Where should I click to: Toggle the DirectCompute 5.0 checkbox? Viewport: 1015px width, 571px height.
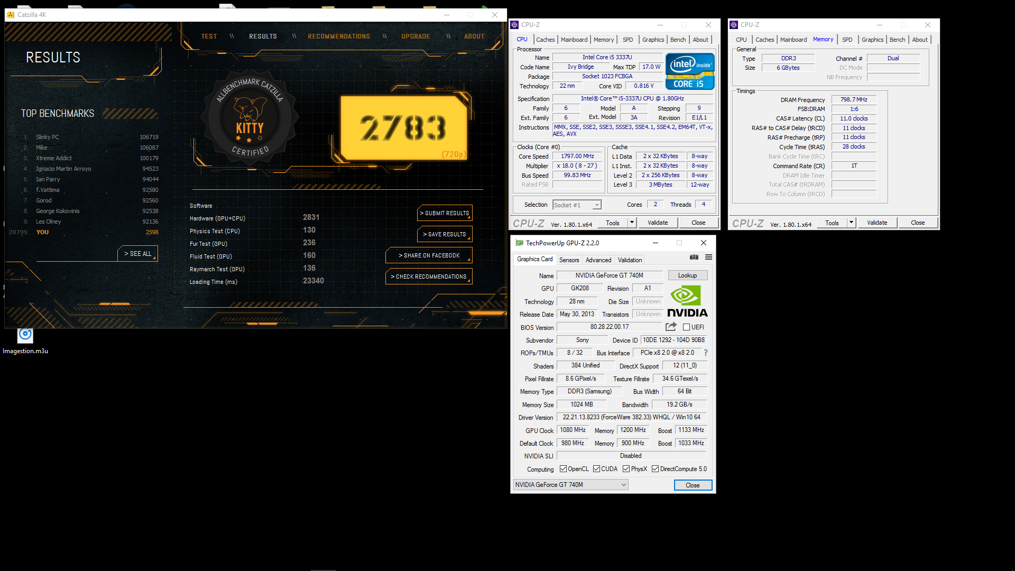click(656, 469)
